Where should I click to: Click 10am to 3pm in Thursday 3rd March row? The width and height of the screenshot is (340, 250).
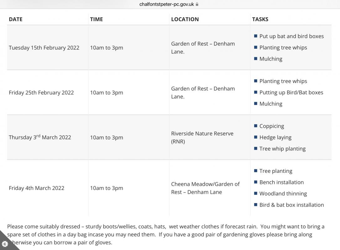pos(106,137)
